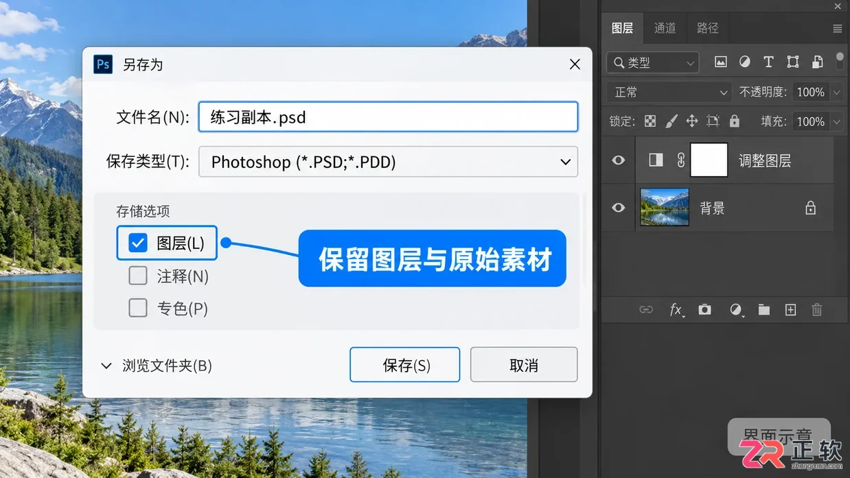Click the shape layer filter icon

[x=793, y=62]
